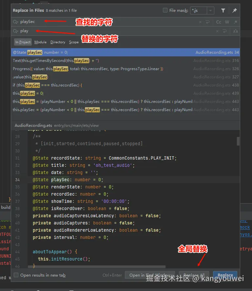The image size is (252, 291).
Task: Clear the replace field text
Action: (x=217, y=31)
